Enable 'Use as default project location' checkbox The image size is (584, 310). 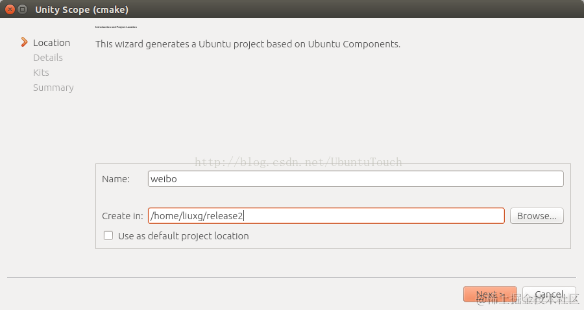tap(108, 236)
